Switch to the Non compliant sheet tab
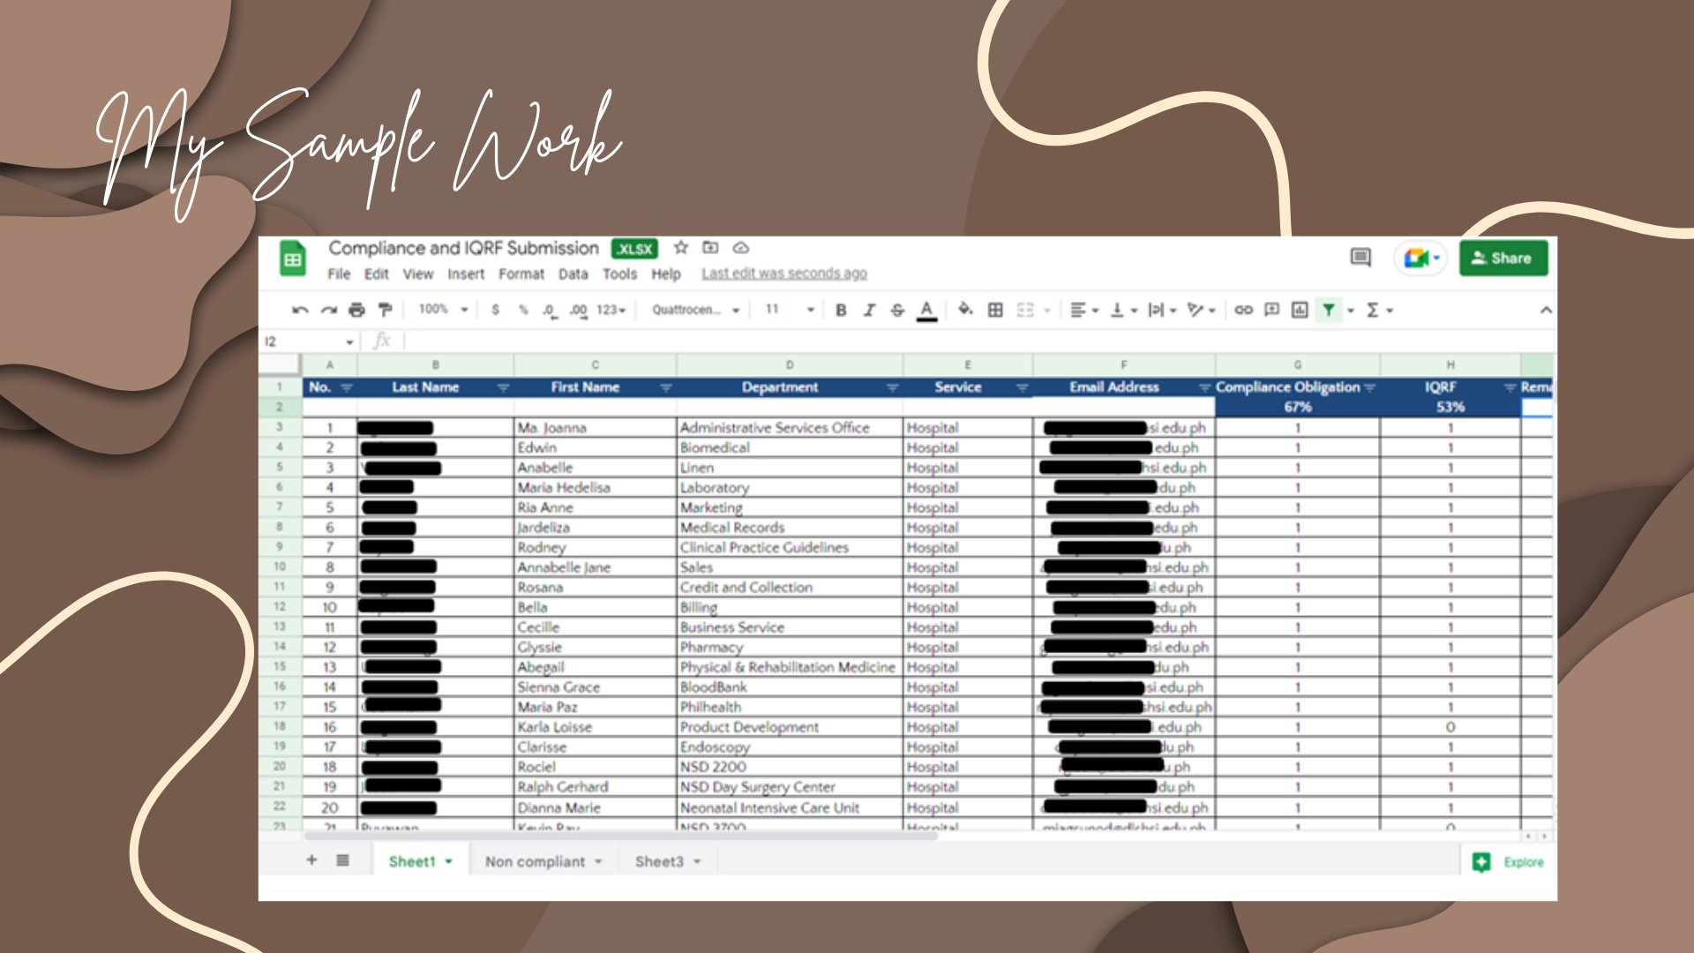Image resolution: width=1694 pixels, height=953 pixels. point(535,862)
